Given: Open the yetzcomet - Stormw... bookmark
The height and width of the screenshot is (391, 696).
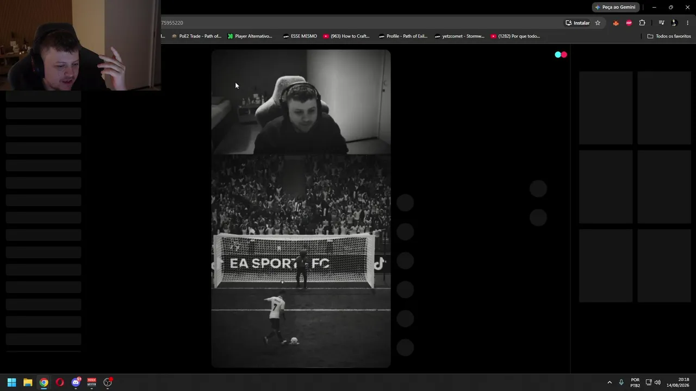Looking at the screenshot, I should pyautogui.click(x=459, y=36).
